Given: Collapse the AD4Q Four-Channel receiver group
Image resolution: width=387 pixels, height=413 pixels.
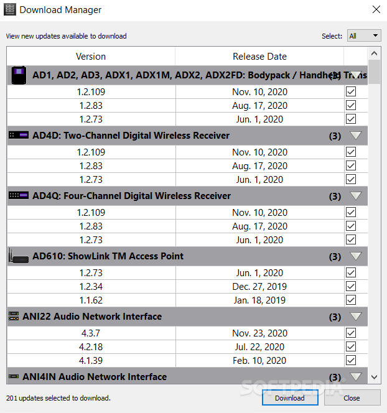Looking at the screenshot, I should (x=356, y=196).
